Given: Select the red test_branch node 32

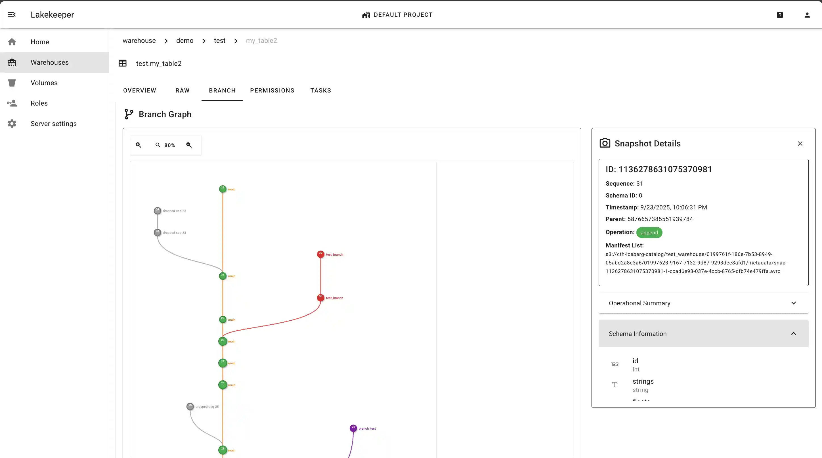Looking at the screenshot, I should pos(320,254).
